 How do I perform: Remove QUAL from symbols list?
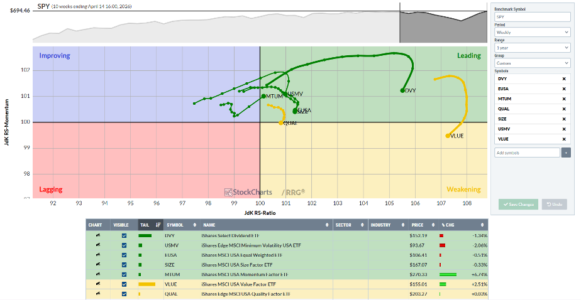[x=564, y=109]
